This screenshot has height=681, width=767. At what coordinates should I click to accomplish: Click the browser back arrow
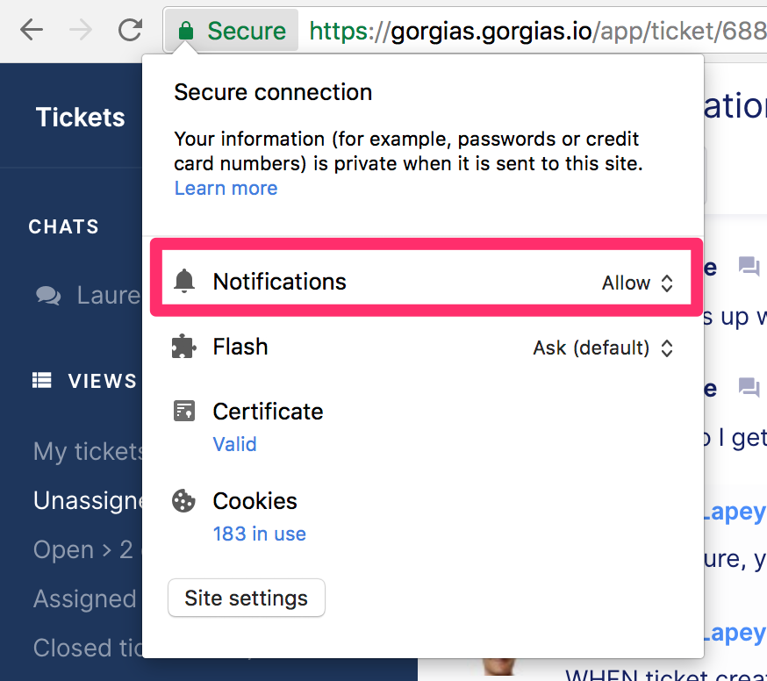[32, 31]
